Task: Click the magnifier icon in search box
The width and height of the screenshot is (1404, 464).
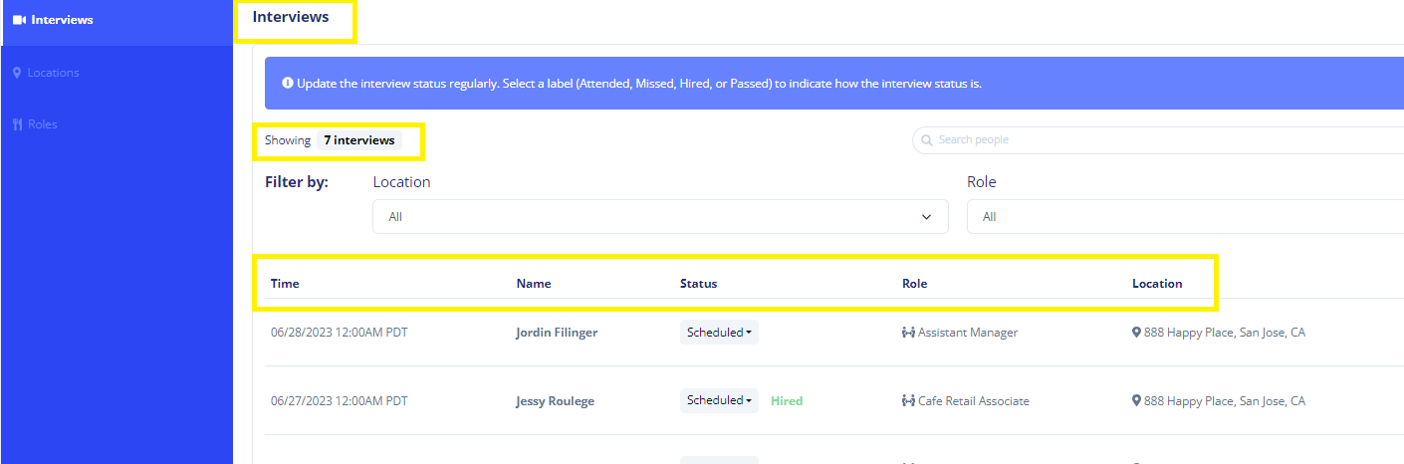Action: pyautogui.click(x=927, y=140)
